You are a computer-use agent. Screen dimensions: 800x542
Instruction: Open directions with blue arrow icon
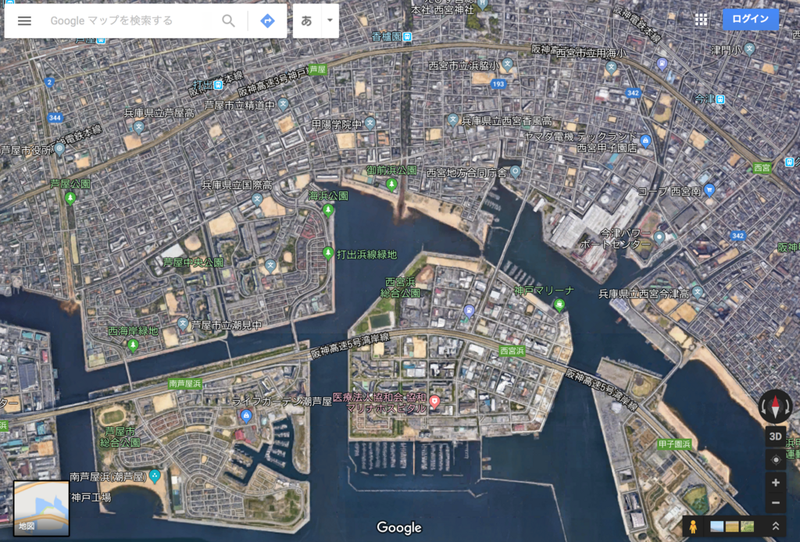click(x=267, y=21)
